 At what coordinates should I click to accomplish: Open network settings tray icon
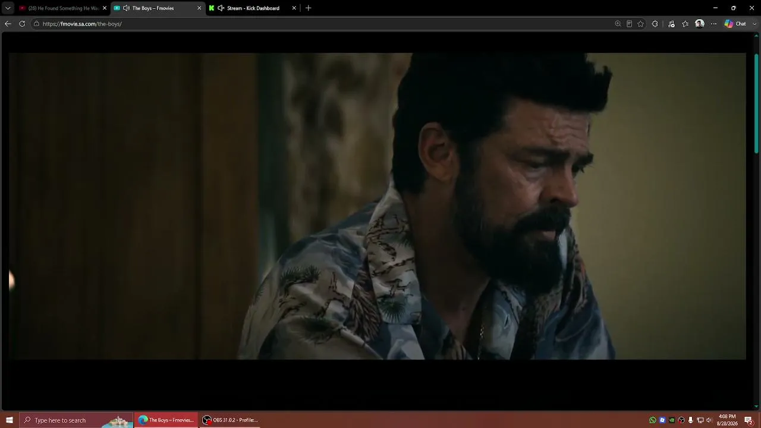700,420
